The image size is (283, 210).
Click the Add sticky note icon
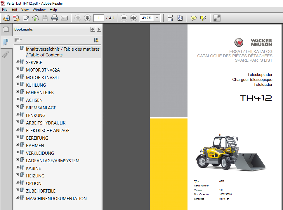193,18
